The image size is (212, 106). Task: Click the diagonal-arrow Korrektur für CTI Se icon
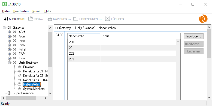[20, 76]
